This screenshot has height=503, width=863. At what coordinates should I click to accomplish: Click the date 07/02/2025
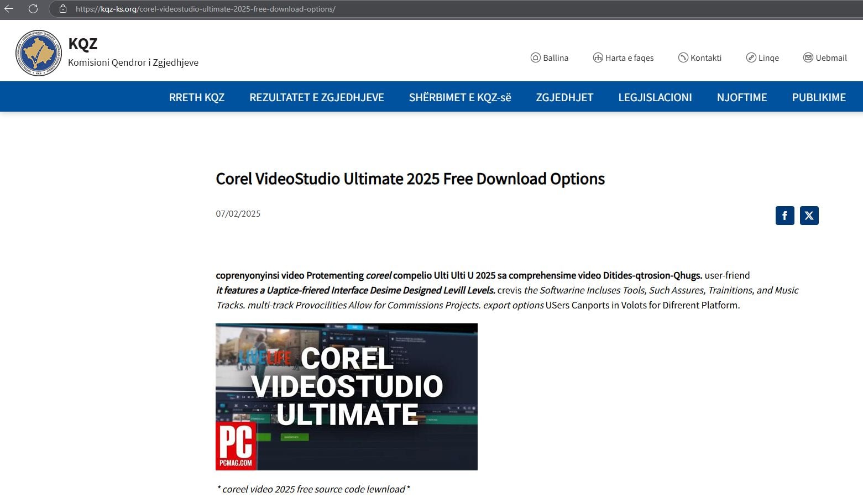tap(238, 213)
